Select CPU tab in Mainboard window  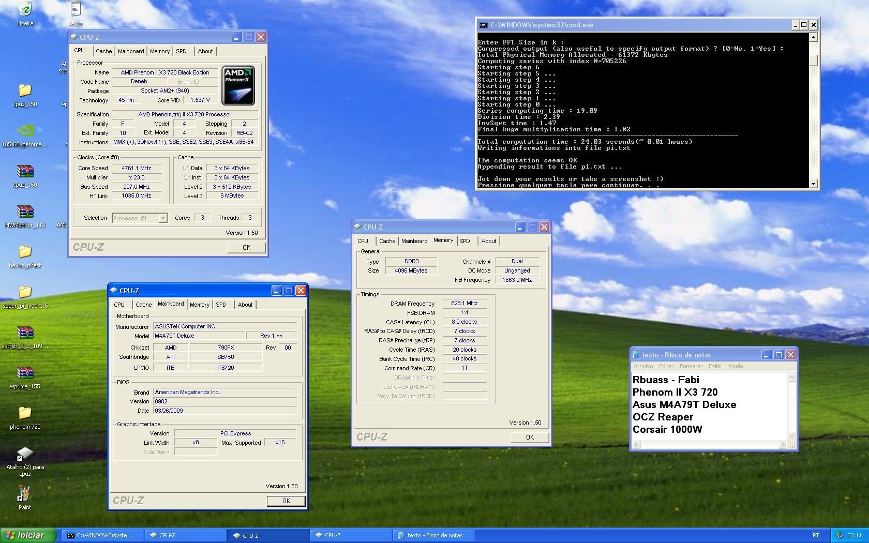pyautogui.click(x=119, y=305)
